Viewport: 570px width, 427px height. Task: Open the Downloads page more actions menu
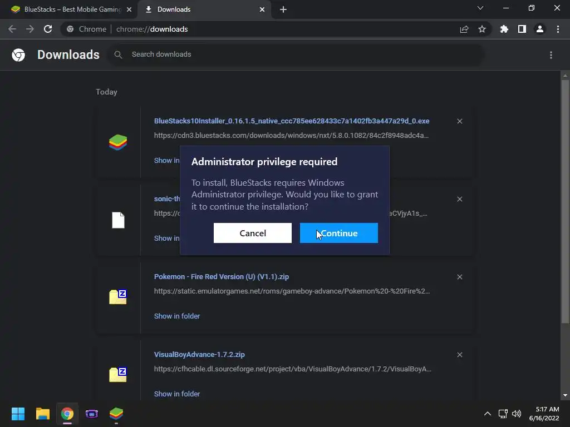point(551,55)
